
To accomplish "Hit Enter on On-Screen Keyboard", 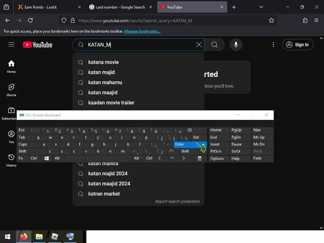I will coord(190,144).
